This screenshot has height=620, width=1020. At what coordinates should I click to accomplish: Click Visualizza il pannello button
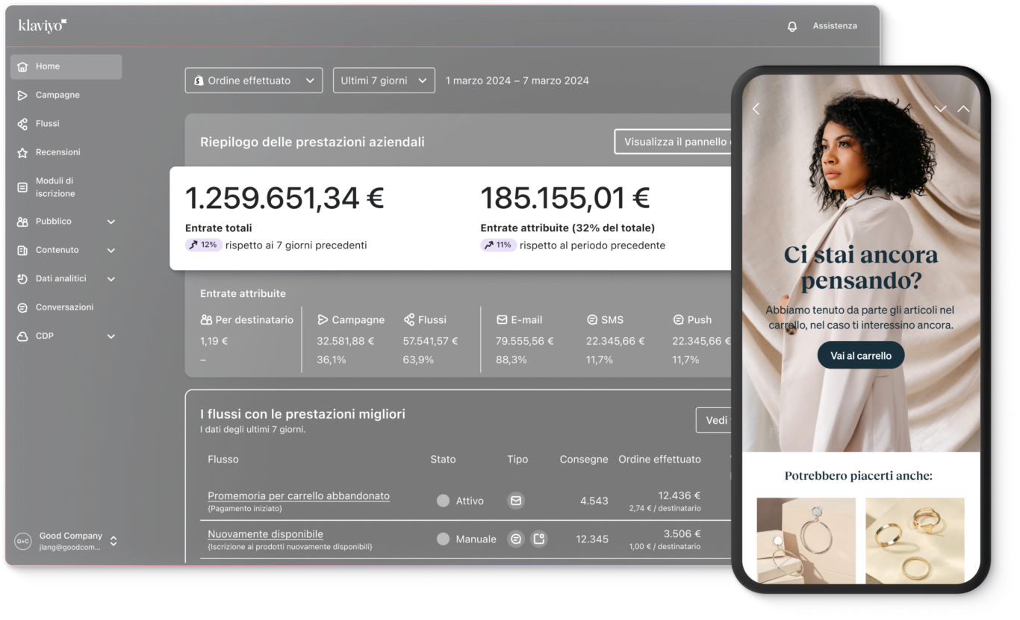point(673,142)
